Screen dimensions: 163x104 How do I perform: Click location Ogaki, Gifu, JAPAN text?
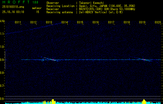point(93,6)
